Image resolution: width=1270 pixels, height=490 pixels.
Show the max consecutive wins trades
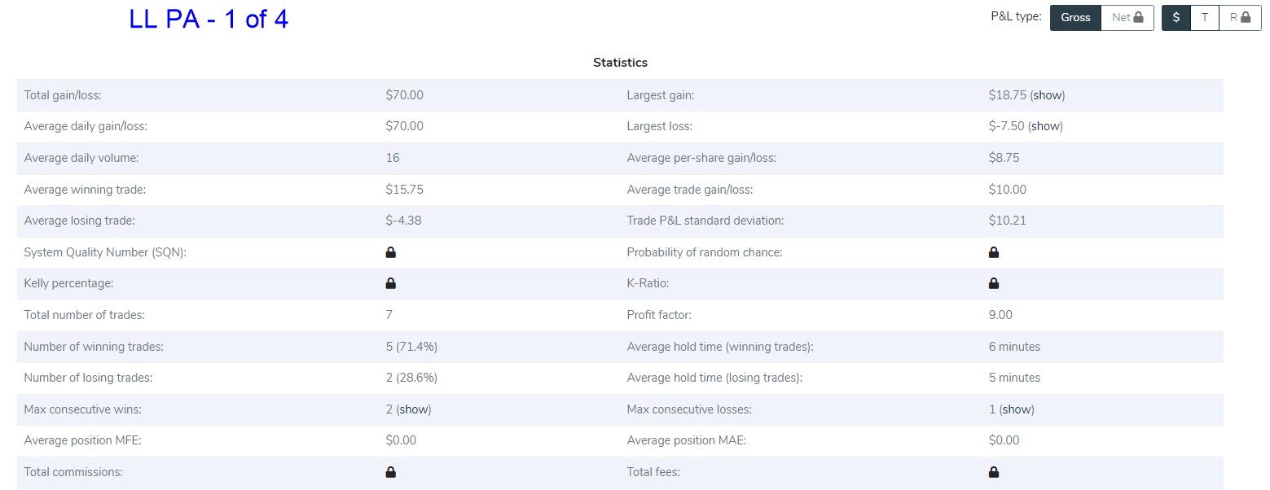[x=414, y=409]
